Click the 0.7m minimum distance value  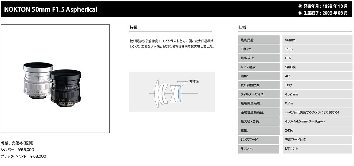pos(289,103)
